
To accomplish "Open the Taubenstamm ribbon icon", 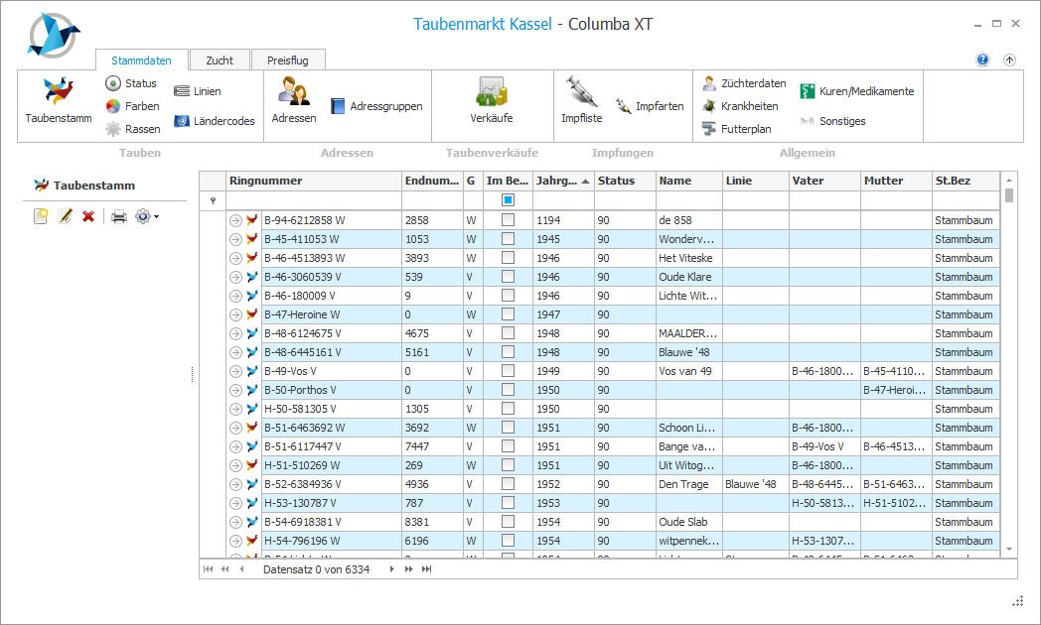I will [x=58, y=92].
